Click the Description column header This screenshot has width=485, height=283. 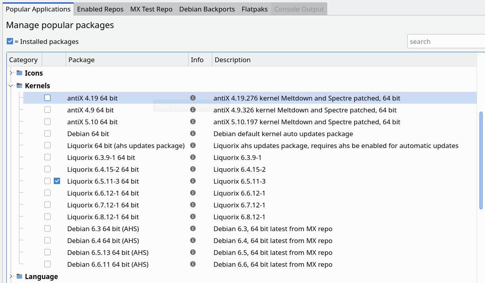click(x=344, y=60)
